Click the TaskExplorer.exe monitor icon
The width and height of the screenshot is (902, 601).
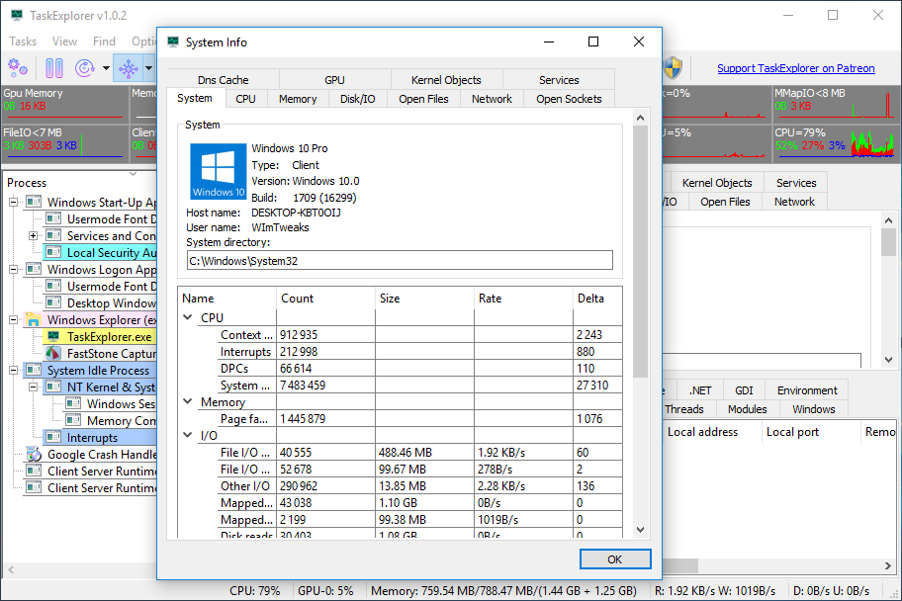click(x=53, y=336)
